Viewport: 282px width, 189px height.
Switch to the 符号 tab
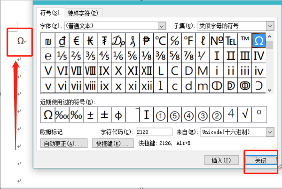(50, 13)
